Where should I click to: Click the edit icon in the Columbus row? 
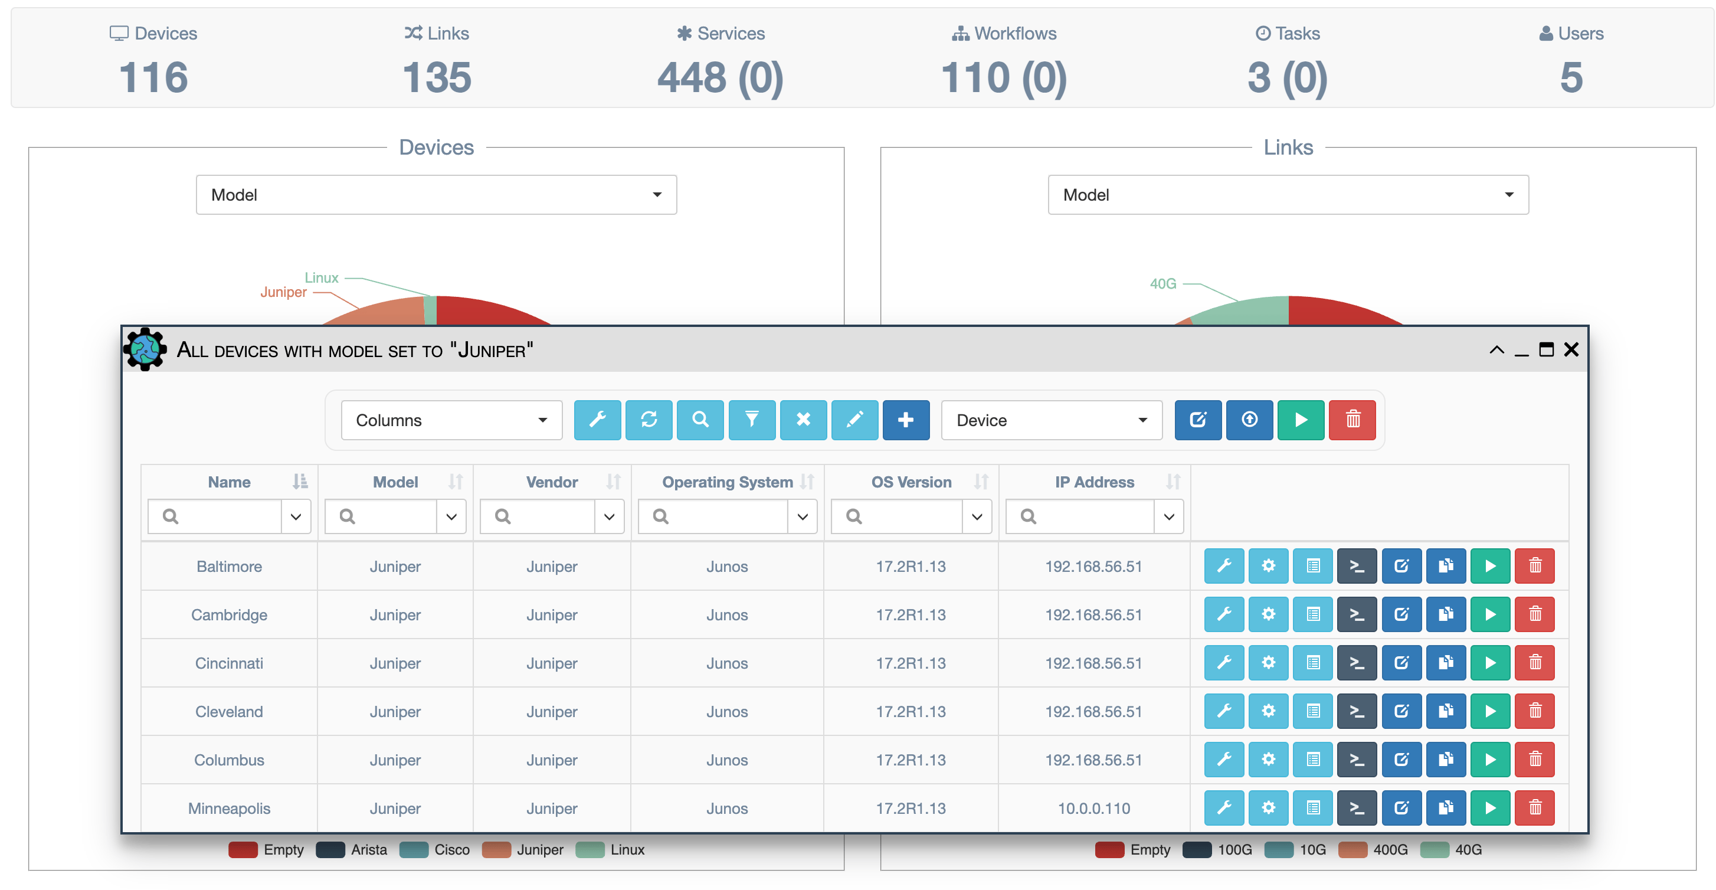click(x=1401, y=760)
